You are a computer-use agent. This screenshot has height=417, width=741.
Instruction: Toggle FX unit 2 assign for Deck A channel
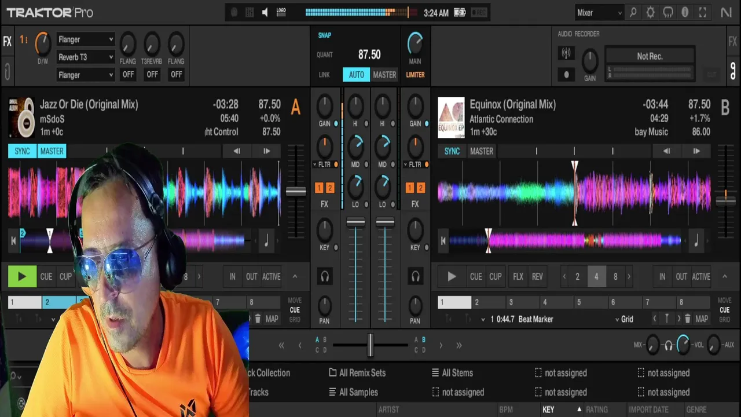[x=330, y=188]
